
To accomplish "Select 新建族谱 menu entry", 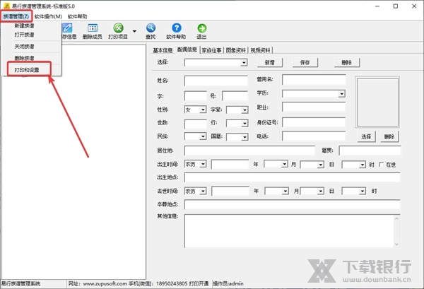I will [24, 26].
